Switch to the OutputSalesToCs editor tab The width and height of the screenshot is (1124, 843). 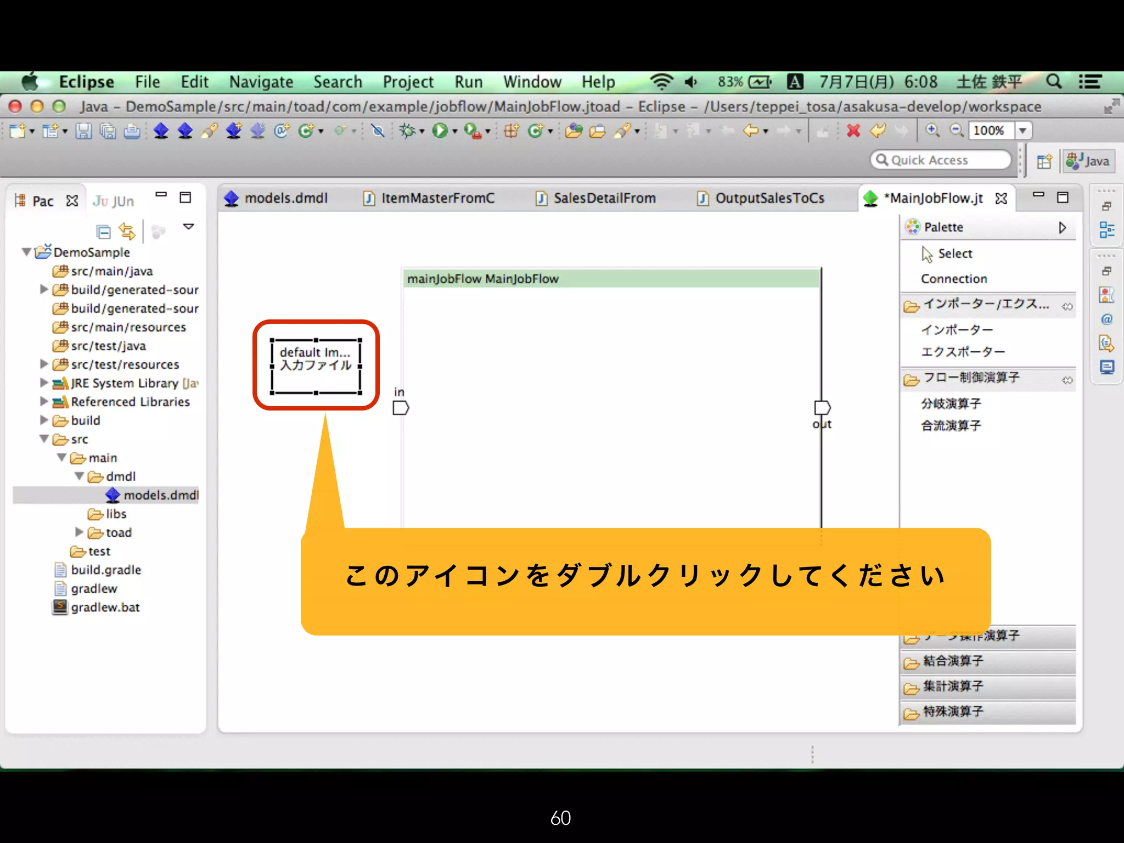coord(769,198)
